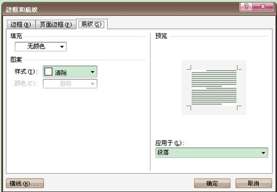Click the 样式 (Y): label
Image resolution: width=277 pixels, height=192 pixels.
pos(26,72)
